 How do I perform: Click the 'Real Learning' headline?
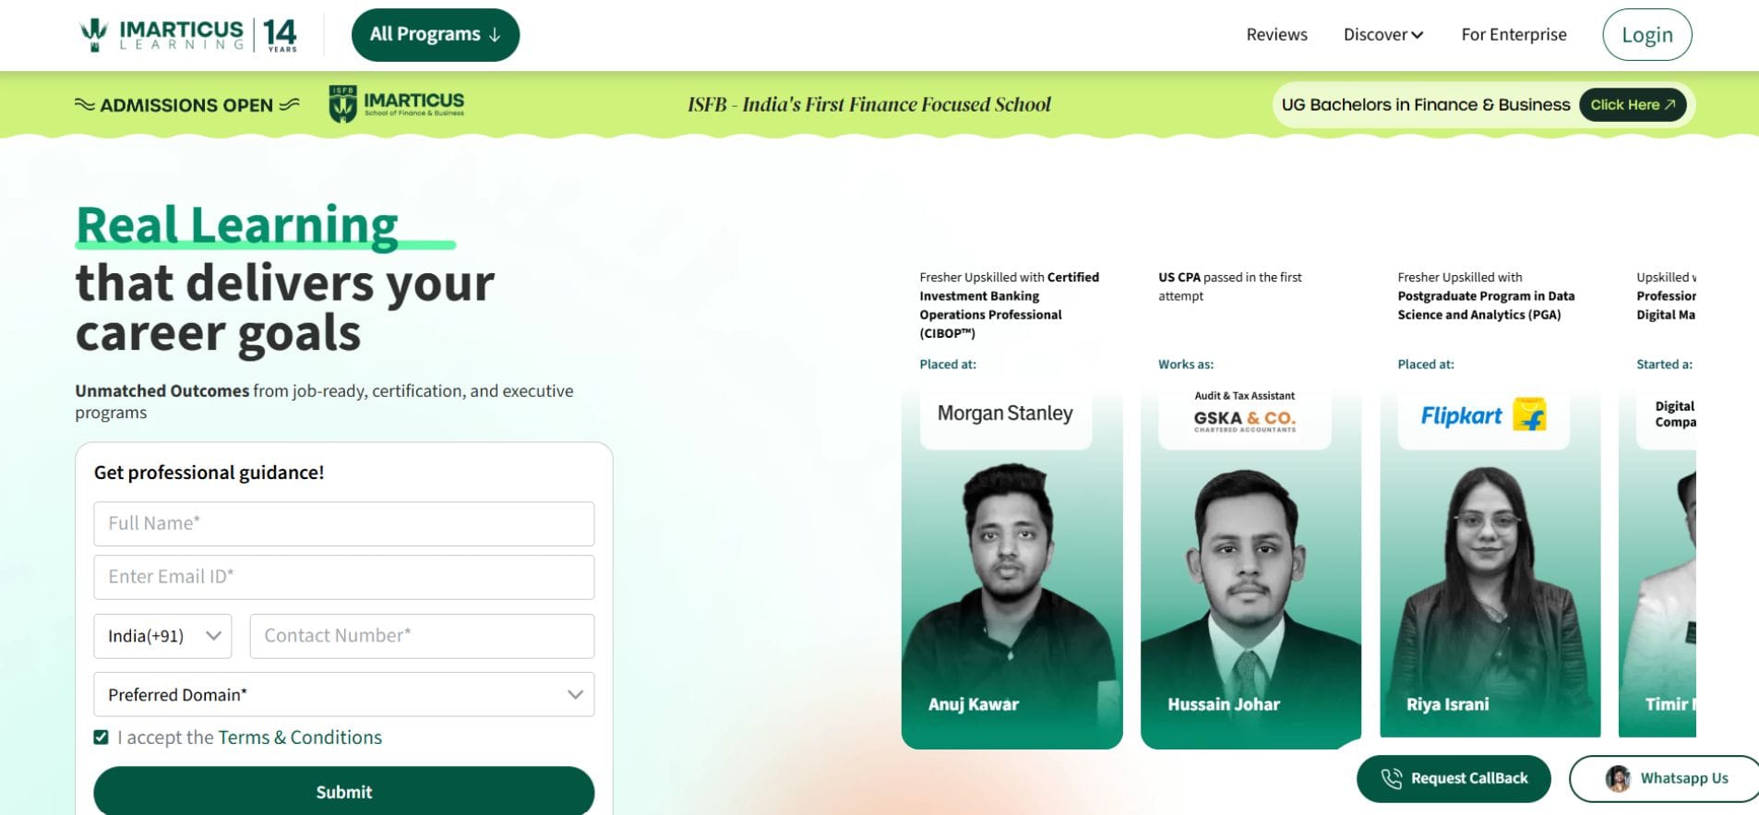tap(237, 225)
